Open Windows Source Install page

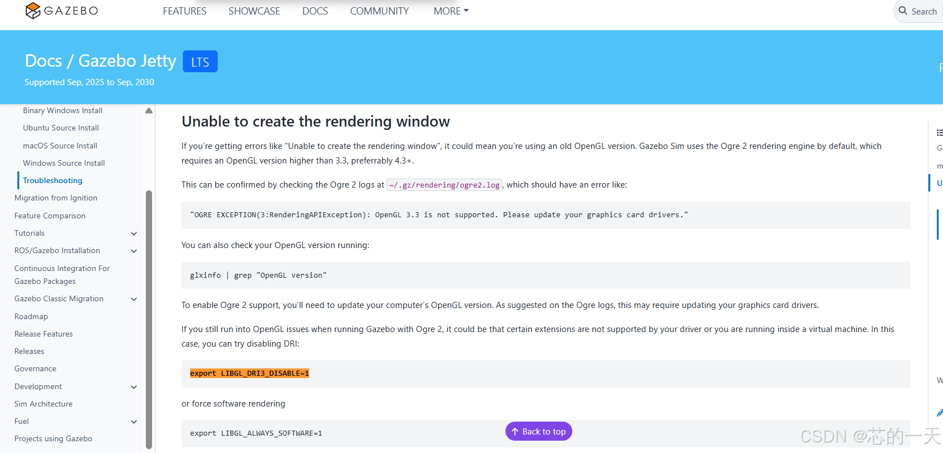64,163
